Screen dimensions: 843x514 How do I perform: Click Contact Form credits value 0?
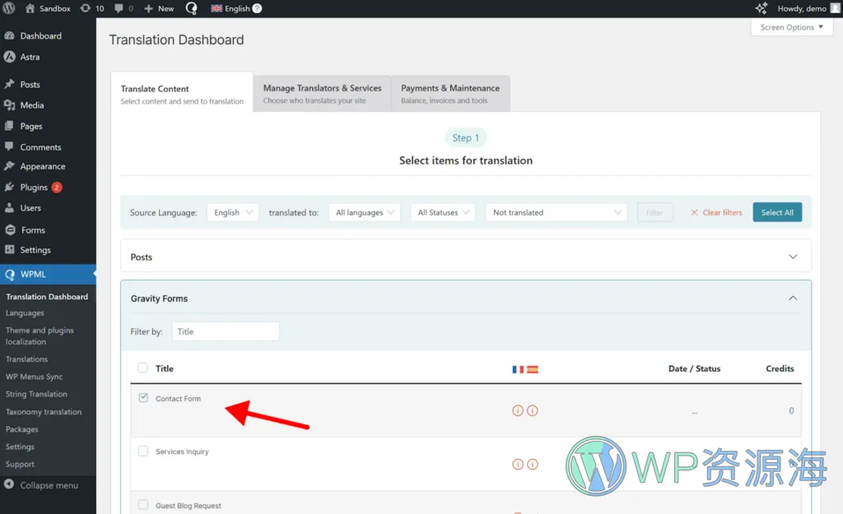791,411
